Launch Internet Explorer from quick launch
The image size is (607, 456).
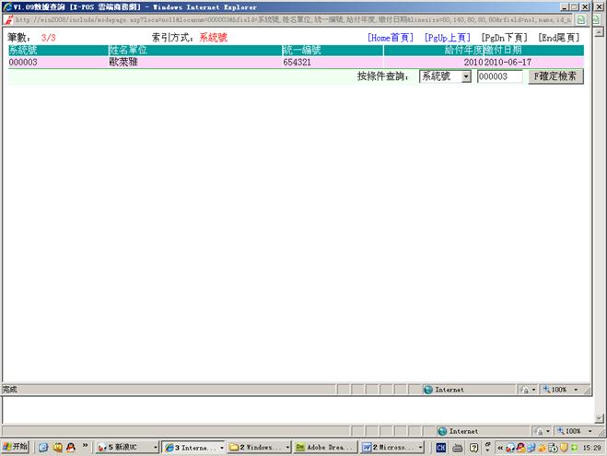(42, 447)
